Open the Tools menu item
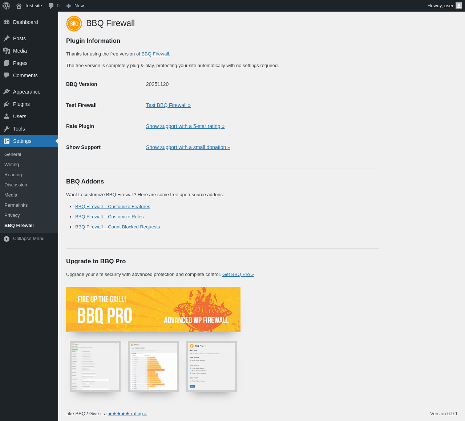Viewport: 465px width, 421px height. [x=29, y=129]
